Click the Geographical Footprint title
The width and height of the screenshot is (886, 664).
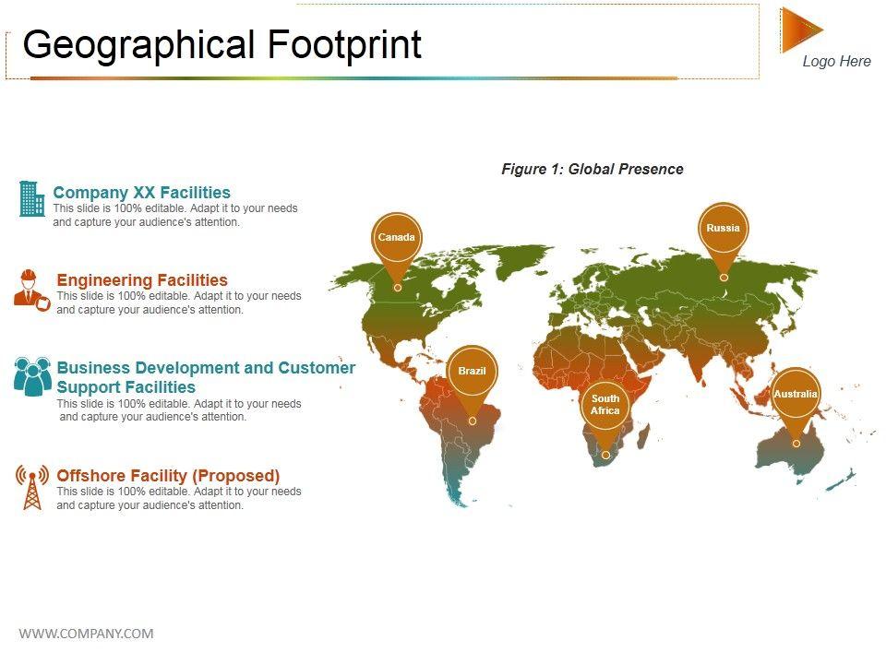pyautogui.click(x=222, y=44)
